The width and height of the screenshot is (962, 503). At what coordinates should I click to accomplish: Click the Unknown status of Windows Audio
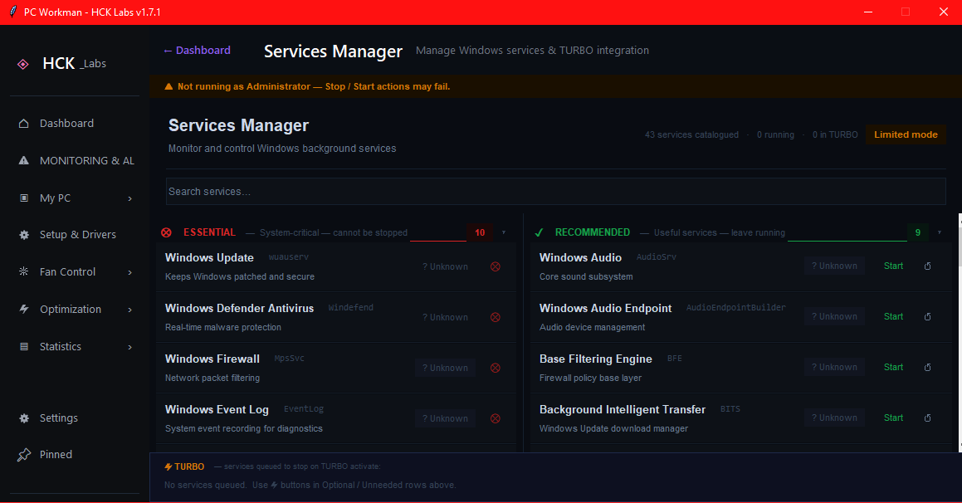834,266
